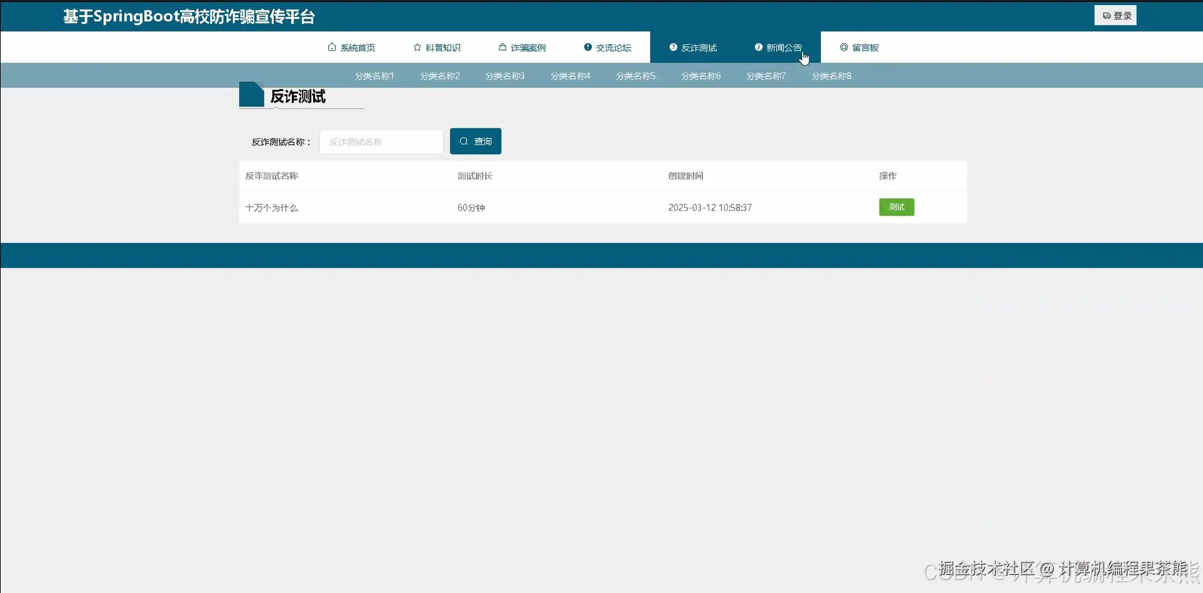Click the star icon beside 科普知识
Screen dimensions: 1203x593
[x=417, y=47]
